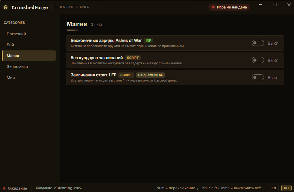Click the INF badge on Ashes of War
Image resolution: width=294 pixels, height=192 pixels.
click(148, 40)
